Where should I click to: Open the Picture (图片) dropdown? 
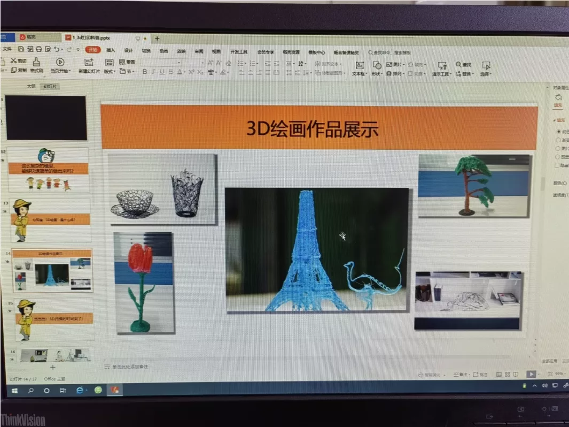[395, 65]
